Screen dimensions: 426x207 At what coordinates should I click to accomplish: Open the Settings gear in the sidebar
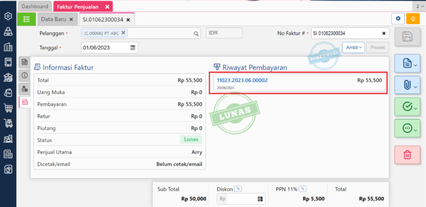coord(8,16)
